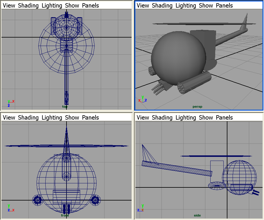The width and height of the screenshot is (264, 220).
Task: Click the axis indicator in front view
Action: coord(11,208)
